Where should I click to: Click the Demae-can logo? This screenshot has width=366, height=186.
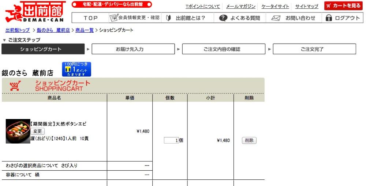point(35,12)
